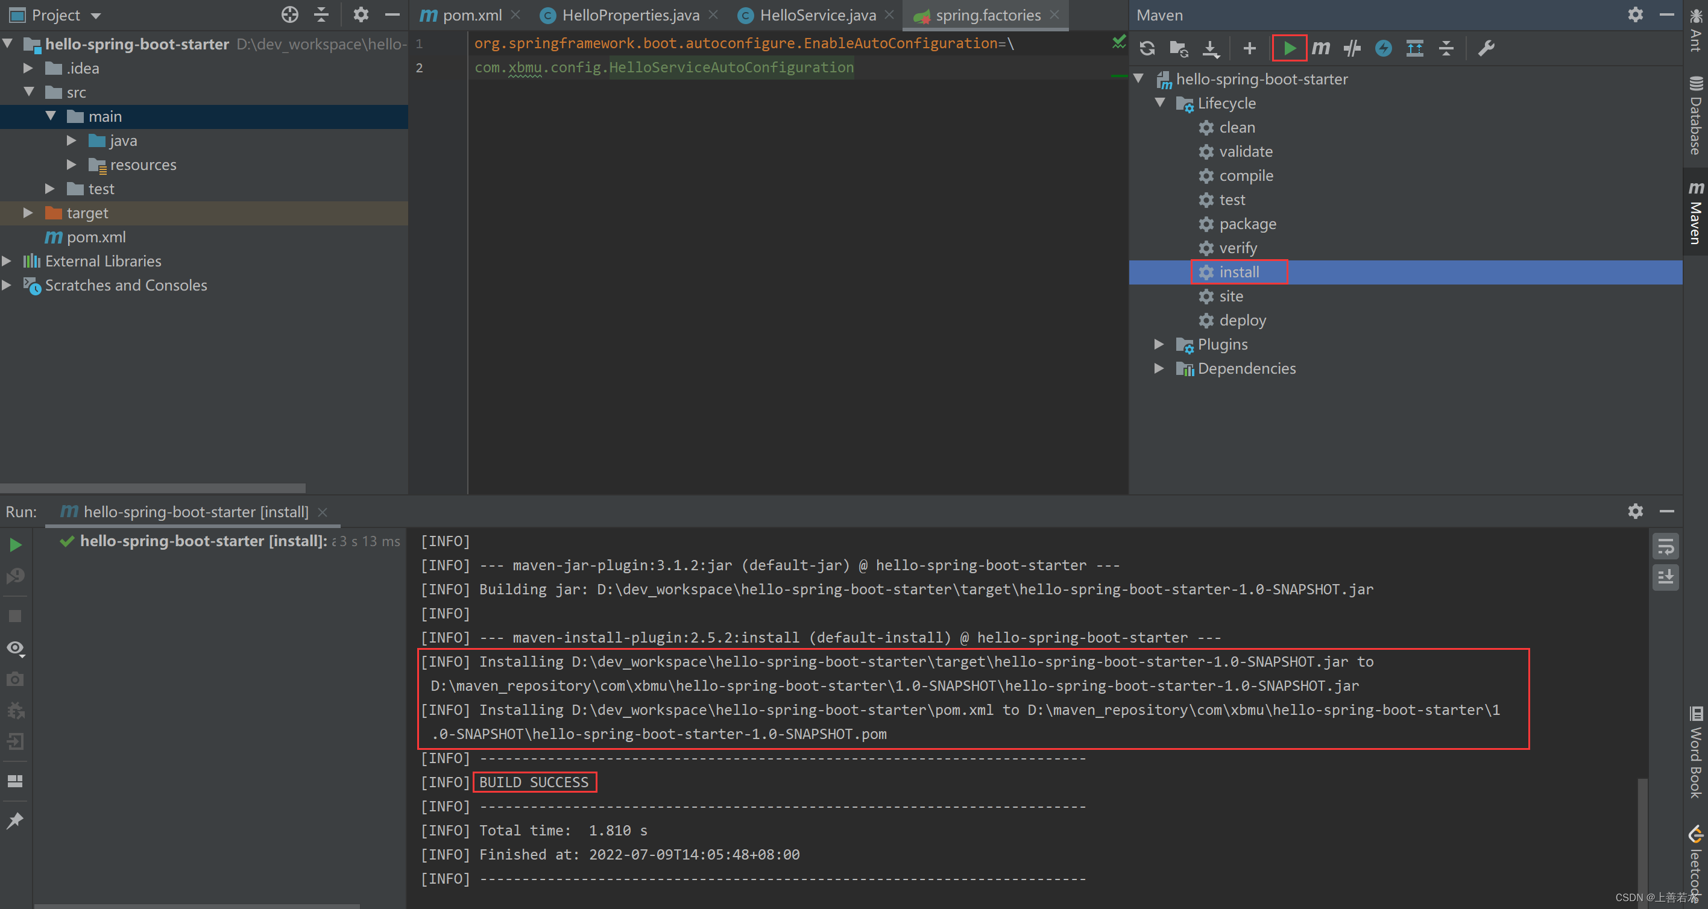Close the spring.factories tab

(1054, 14)
